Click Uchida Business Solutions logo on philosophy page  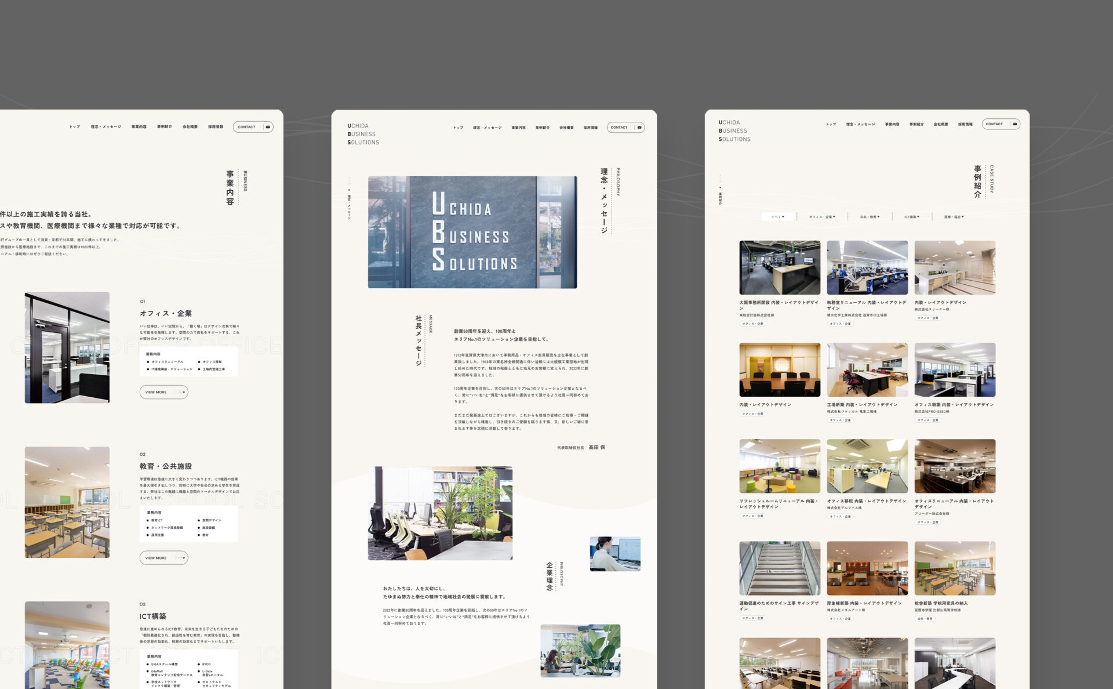[363, 134]
